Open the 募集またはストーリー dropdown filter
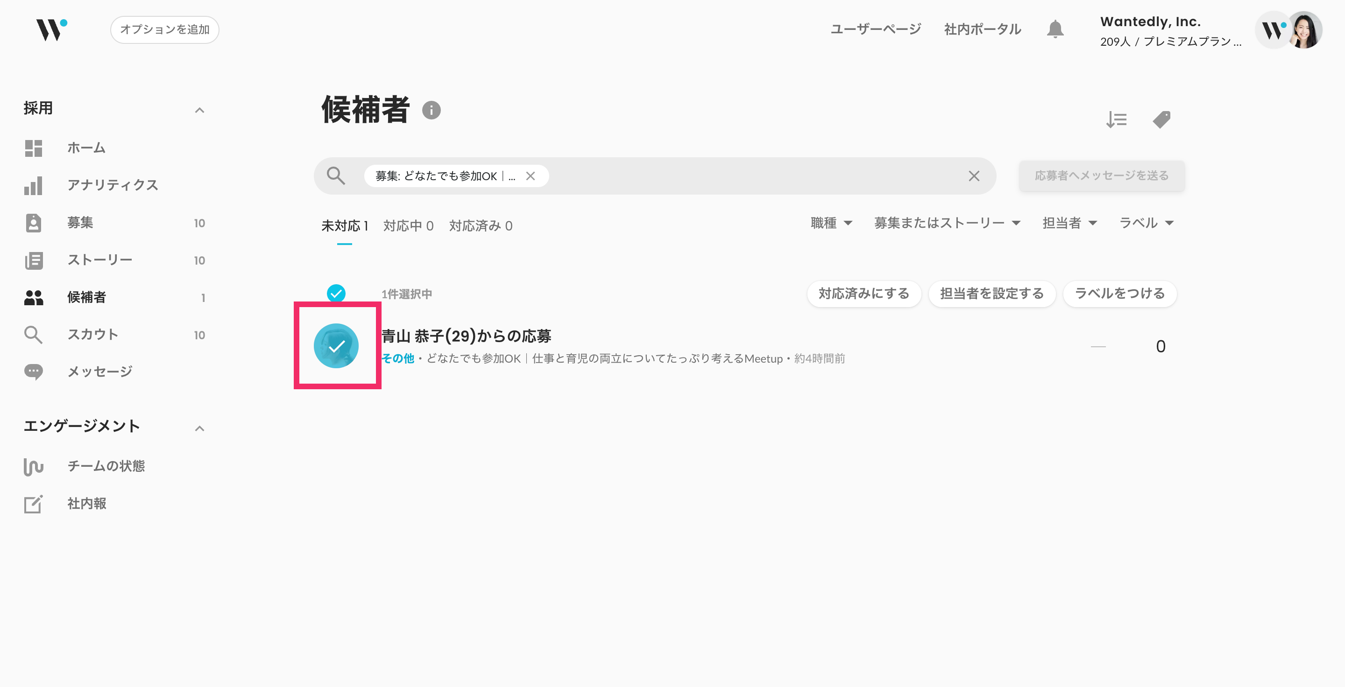The width and height of the screenshot is (1345, 687). point(947,223)
